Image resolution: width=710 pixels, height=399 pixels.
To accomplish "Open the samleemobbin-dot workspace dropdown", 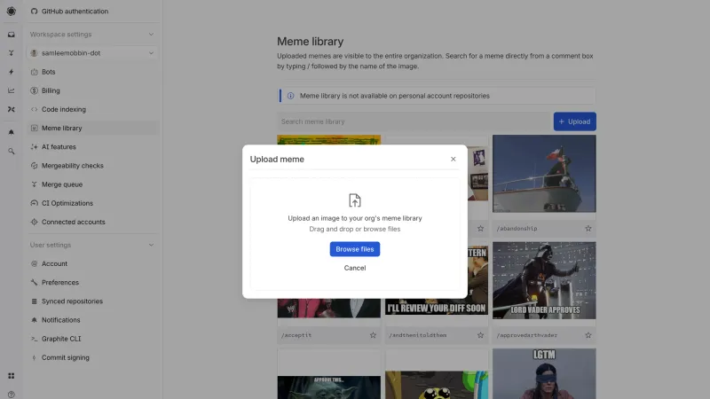I will point(92,53).
